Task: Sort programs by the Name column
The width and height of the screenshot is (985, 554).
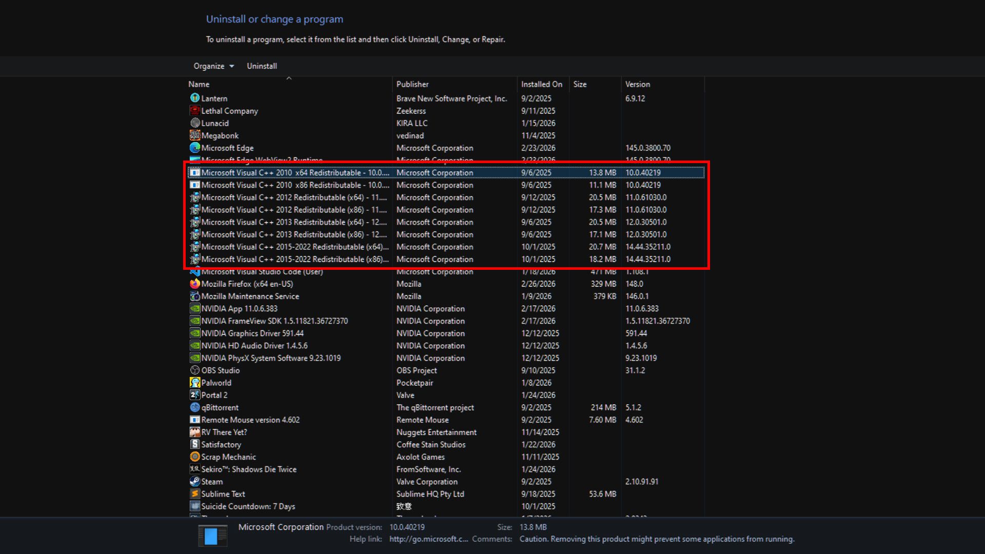Action: 200,84
